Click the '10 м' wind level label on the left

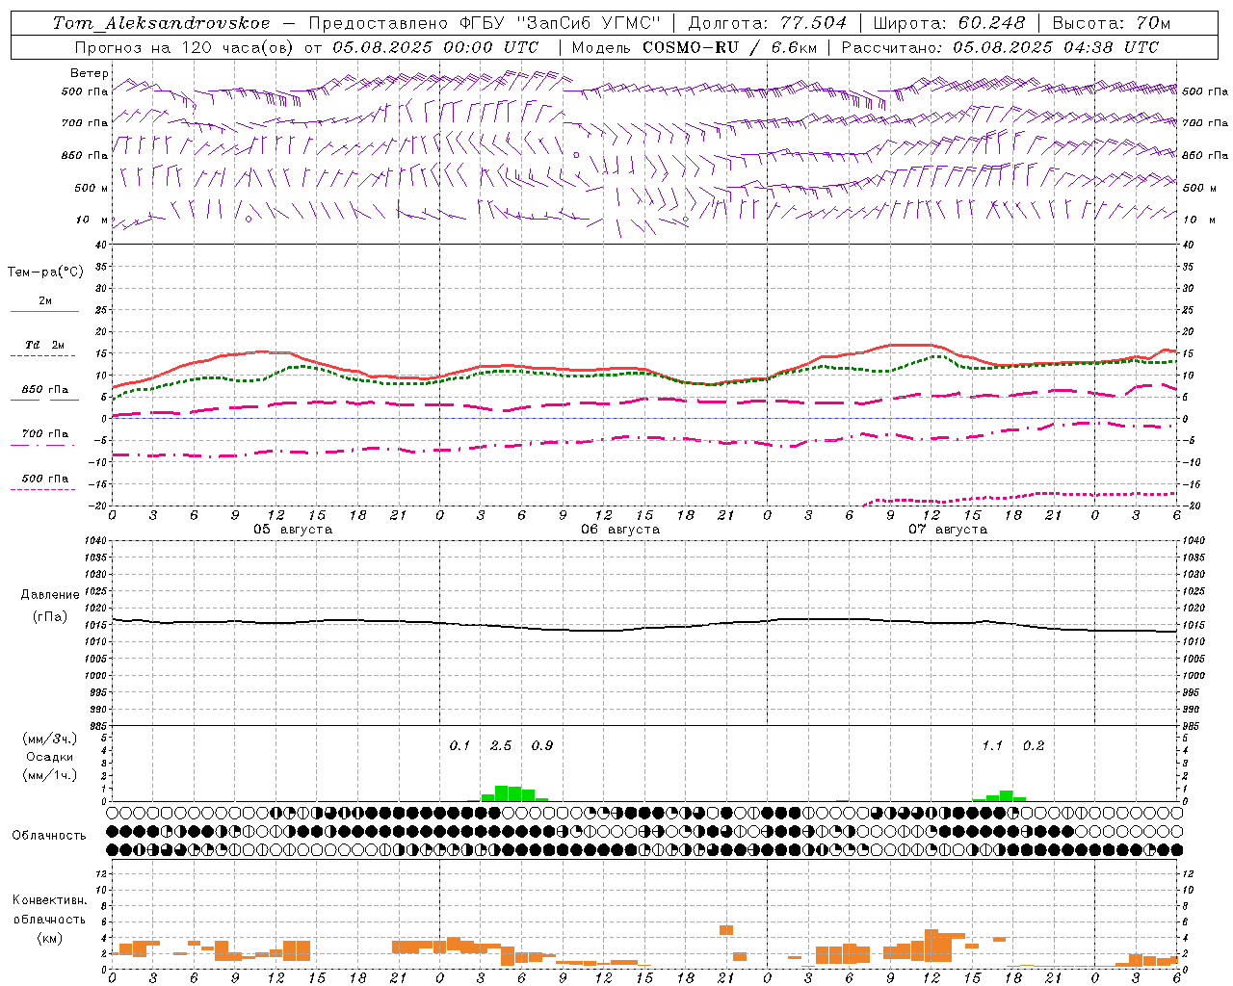pos(92,221)
